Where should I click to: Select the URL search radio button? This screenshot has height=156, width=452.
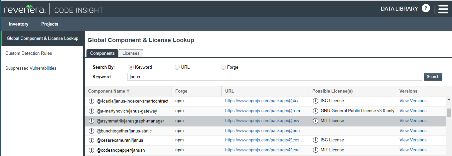(x=177, y=67)
